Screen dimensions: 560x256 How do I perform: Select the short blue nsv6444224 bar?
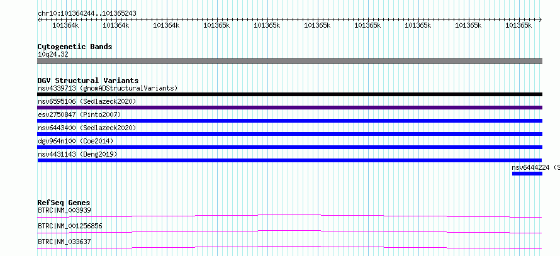[527, 174]
